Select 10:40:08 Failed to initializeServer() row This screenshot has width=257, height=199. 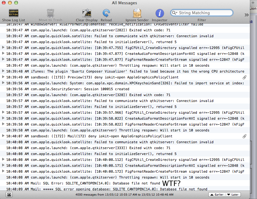tap(125, 154)
